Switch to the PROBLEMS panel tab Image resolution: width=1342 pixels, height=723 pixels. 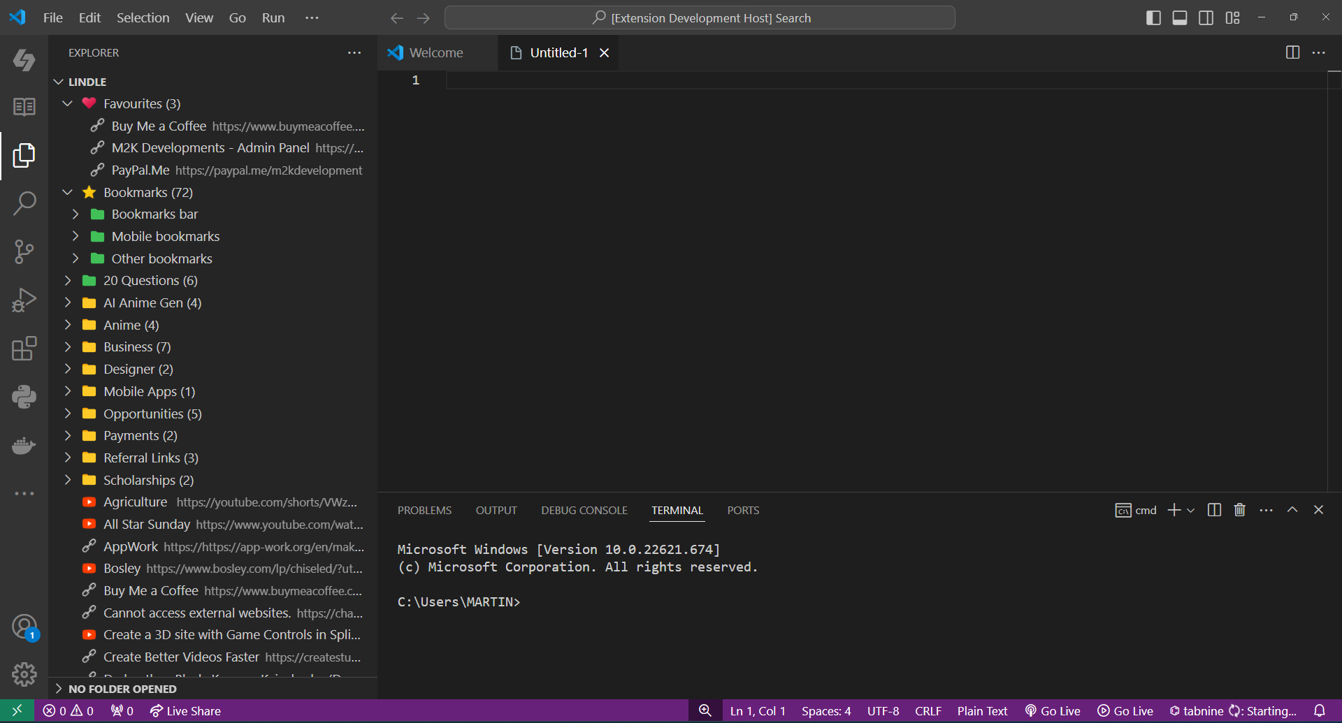point(424,511)
